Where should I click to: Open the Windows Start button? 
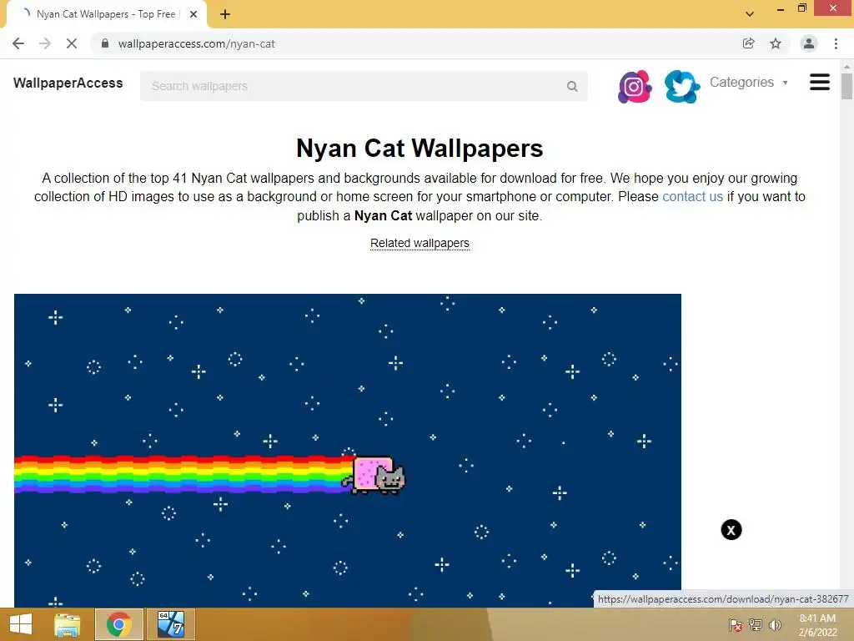tap(21, 624)
